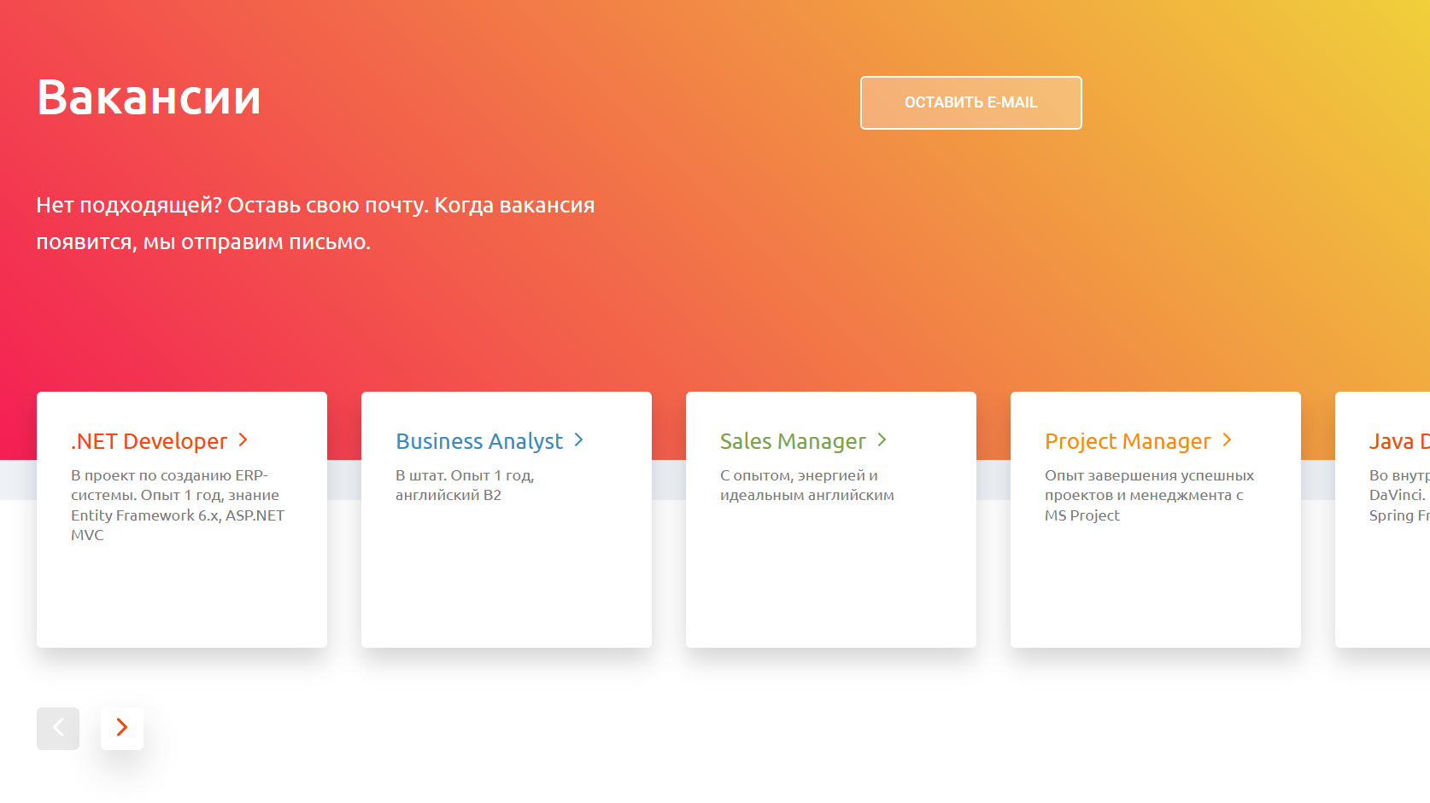Click the green chevron after Sales Manager
1430x803 pixels.
coord(882,440)
